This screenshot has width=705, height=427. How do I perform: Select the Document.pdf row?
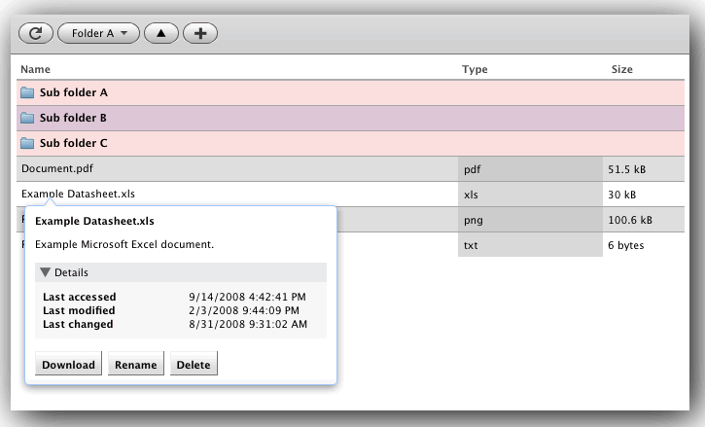tap(350, 169)
